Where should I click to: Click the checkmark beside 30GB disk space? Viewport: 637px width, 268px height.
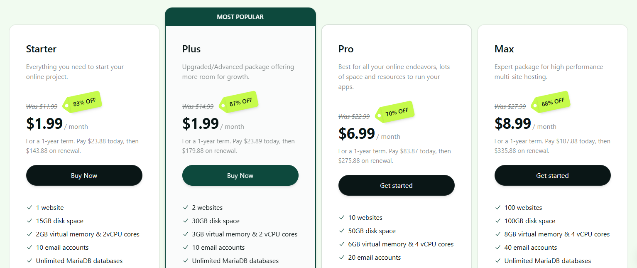tap(186, 221)
